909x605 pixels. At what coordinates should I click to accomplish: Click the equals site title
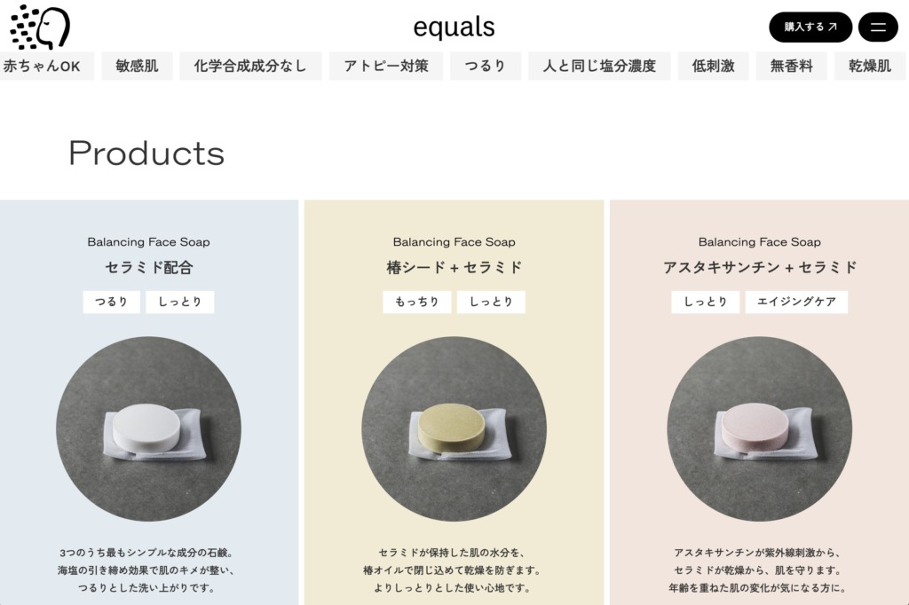point(454,27)
